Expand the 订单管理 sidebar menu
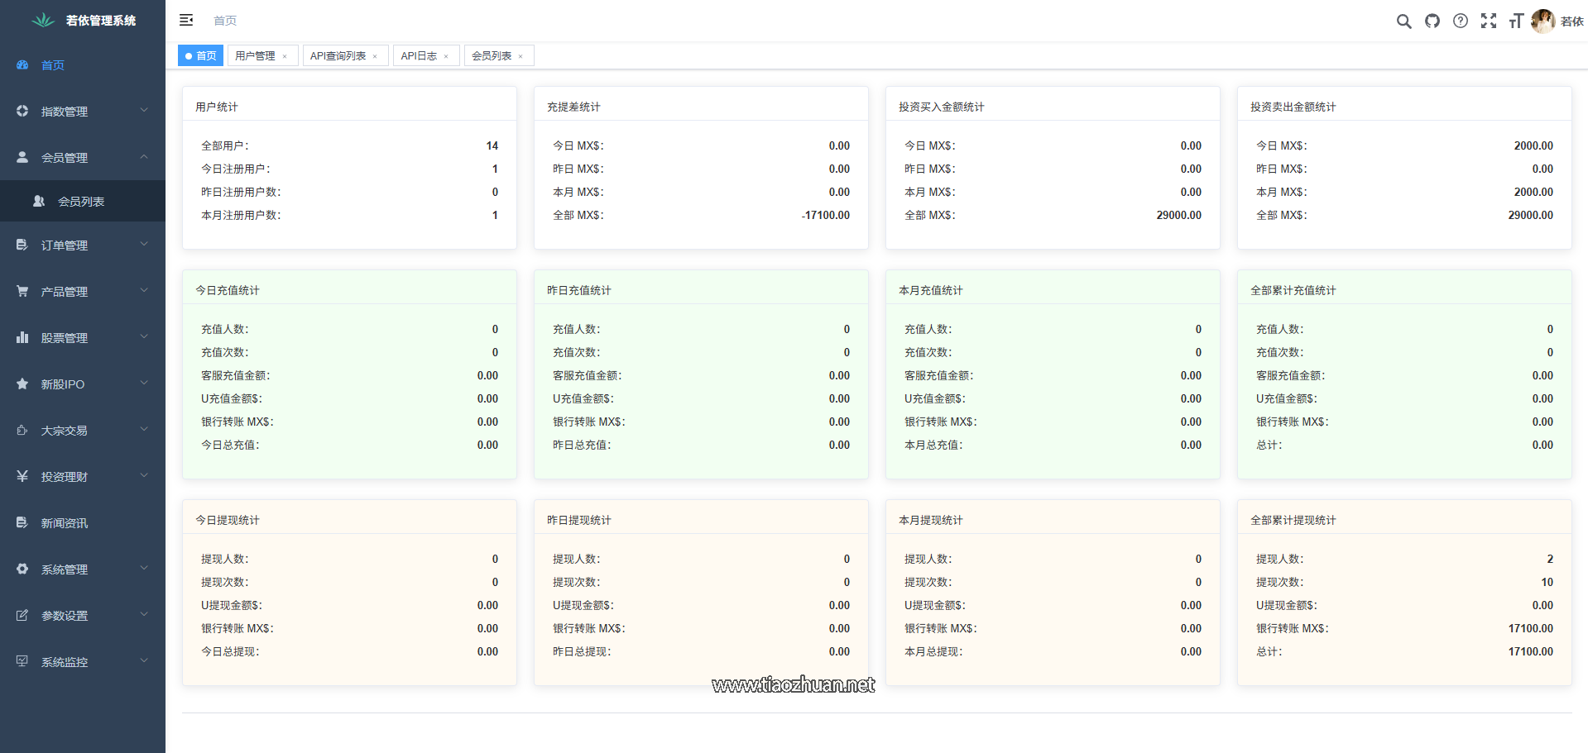The height and width of the screenshot is (753, 1588). [83, 245]
